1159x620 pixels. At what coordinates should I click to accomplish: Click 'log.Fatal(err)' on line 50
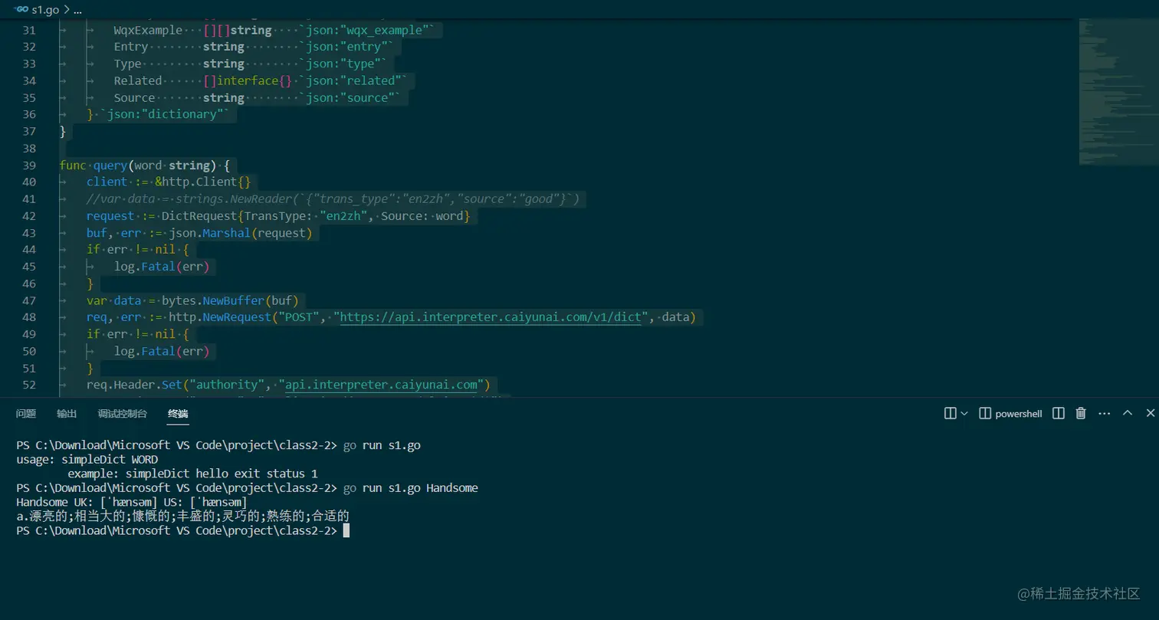coord(161,350)
